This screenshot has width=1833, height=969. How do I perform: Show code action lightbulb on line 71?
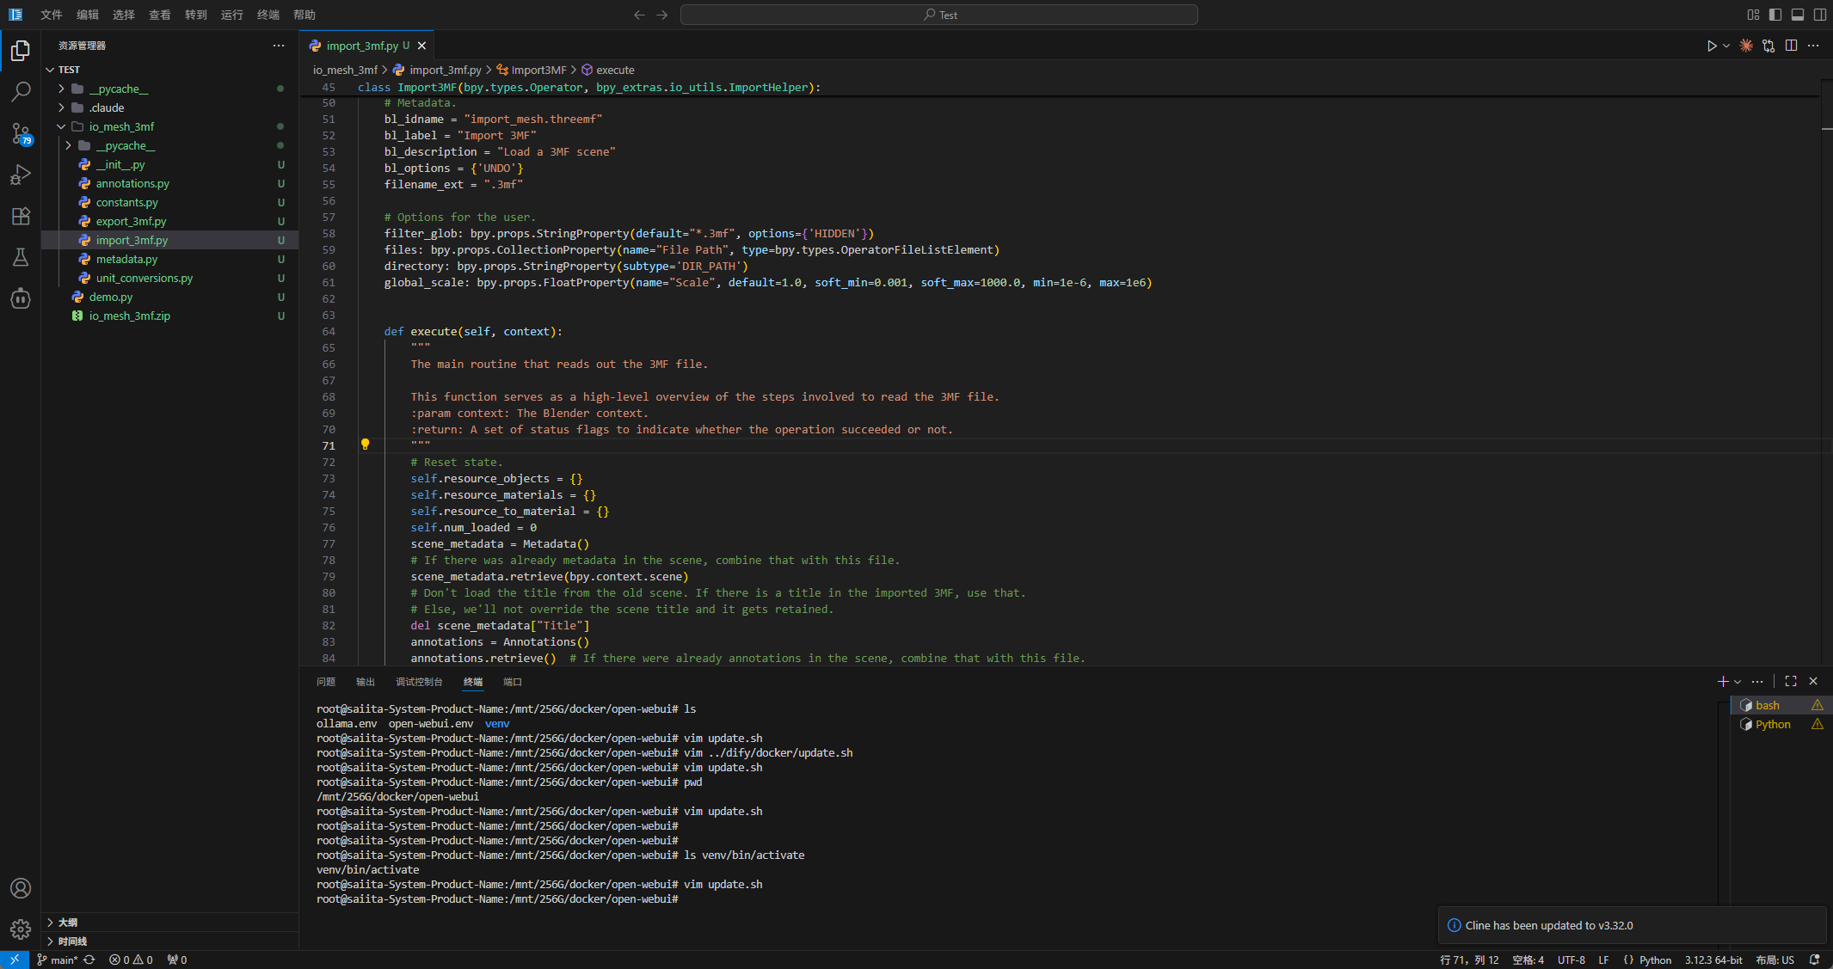point(365,445)
